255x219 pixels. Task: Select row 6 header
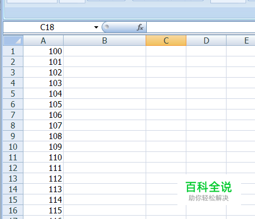point(13,104)
